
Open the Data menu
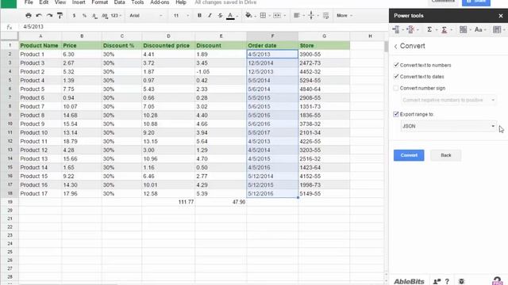[x=119, y=2]
